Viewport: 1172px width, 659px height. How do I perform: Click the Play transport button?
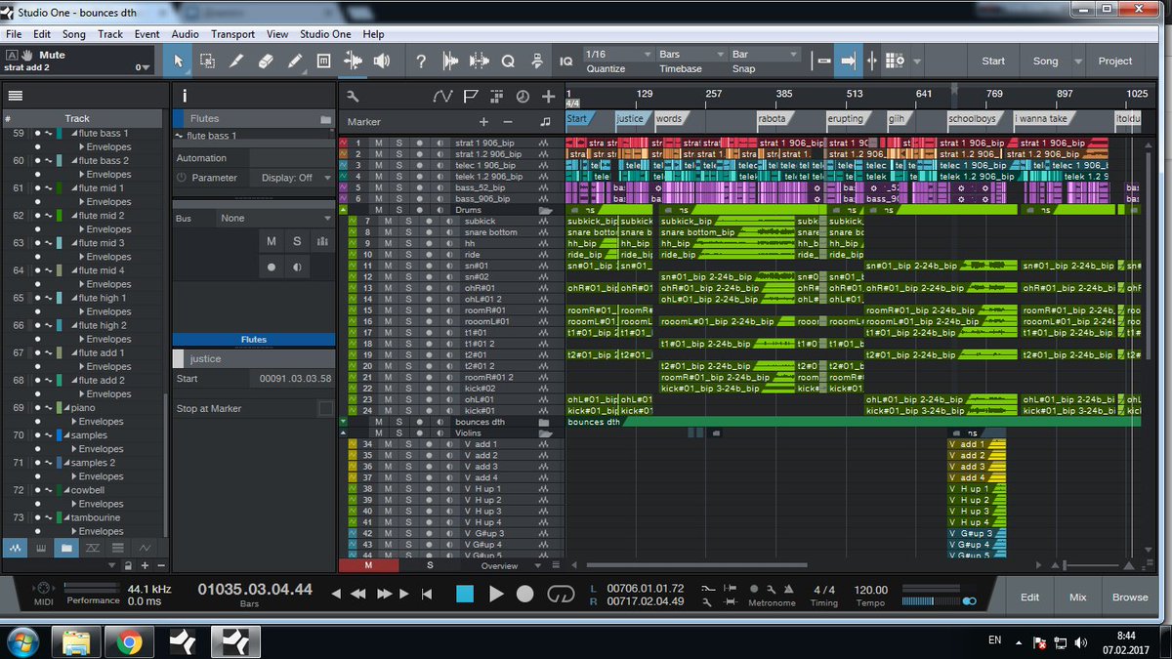coord(495,594)
